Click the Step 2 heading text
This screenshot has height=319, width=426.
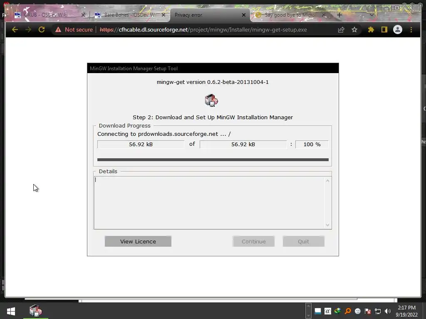click(213, 118)
